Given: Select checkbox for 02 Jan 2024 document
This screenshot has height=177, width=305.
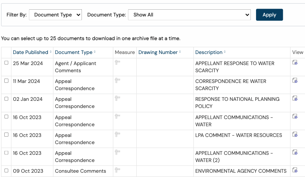Looking at the screenshot, I should pos(6,99).
